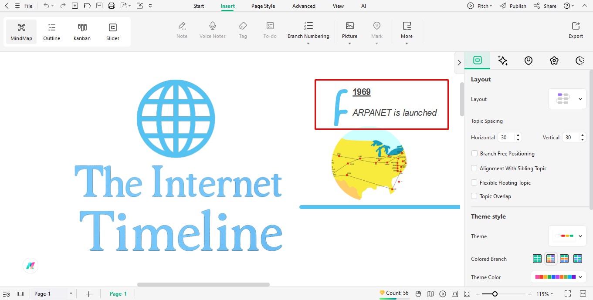Image resolution: width=593 pixels, height=300 pixels.
Task: Undo the last action
Action: (x=46, y=6)
